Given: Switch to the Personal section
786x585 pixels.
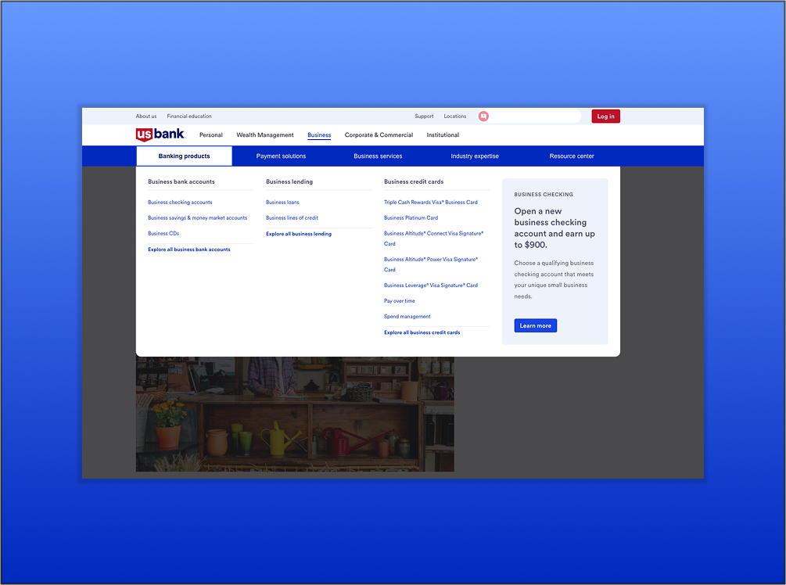Looking at the screenshot, I should pyautogui.click(x=211, y=135).
